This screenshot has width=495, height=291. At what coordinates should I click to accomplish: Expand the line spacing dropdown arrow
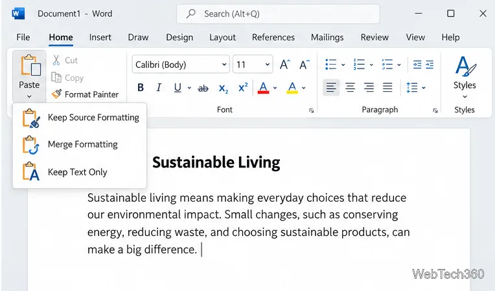(x=424, y=88)
